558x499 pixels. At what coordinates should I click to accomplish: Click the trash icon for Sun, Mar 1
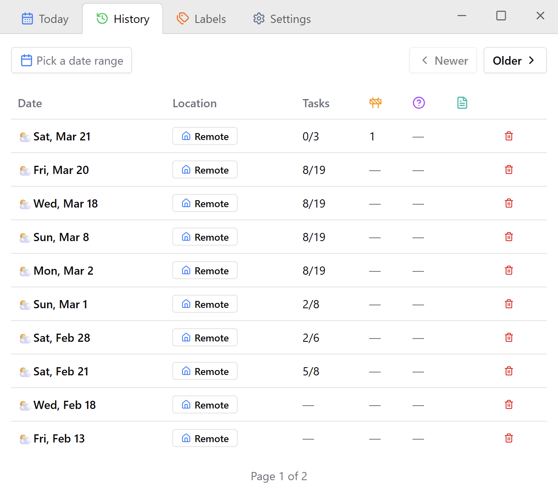point(509,304)
